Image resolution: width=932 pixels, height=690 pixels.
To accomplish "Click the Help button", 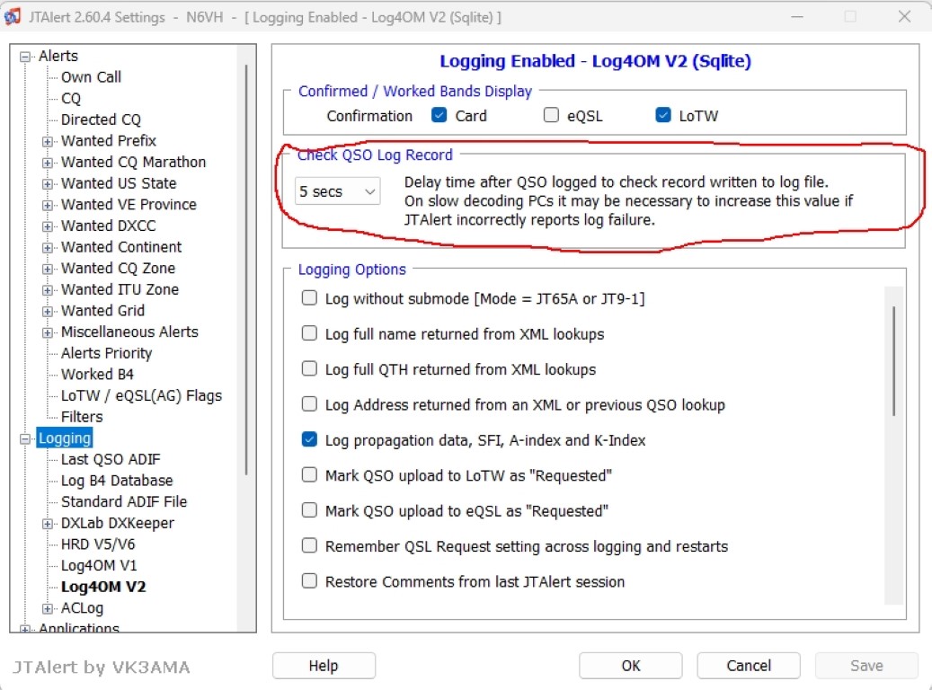I will 324,666.
